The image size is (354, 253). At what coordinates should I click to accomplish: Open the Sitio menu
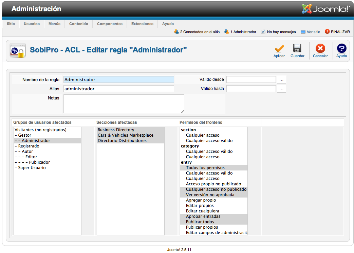click(x=11, y=24)
